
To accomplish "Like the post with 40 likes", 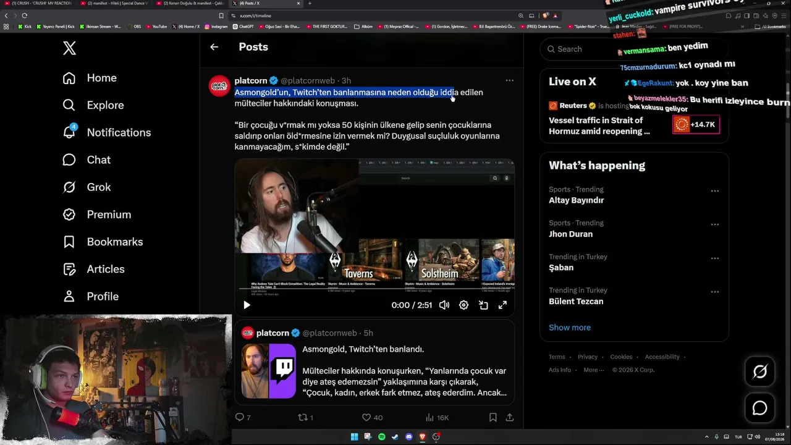I will point(372,417).
